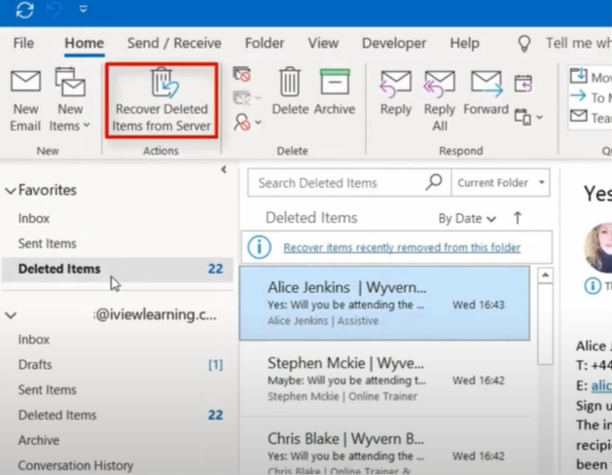Click the Delete trash can button
This screenshot has height=475, width=612.
[x=290, y=91]
